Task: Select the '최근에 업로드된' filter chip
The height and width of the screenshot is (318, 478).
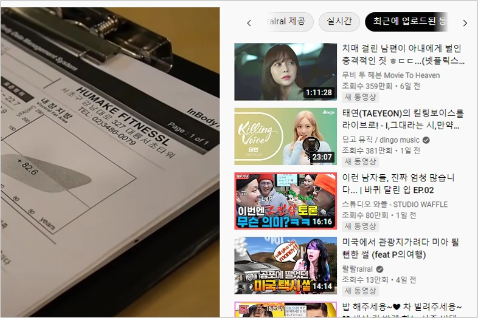Action: click(406, 22)
